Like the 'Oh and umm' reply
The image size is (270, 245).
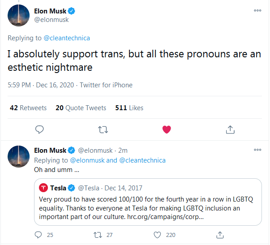point(157,235)
